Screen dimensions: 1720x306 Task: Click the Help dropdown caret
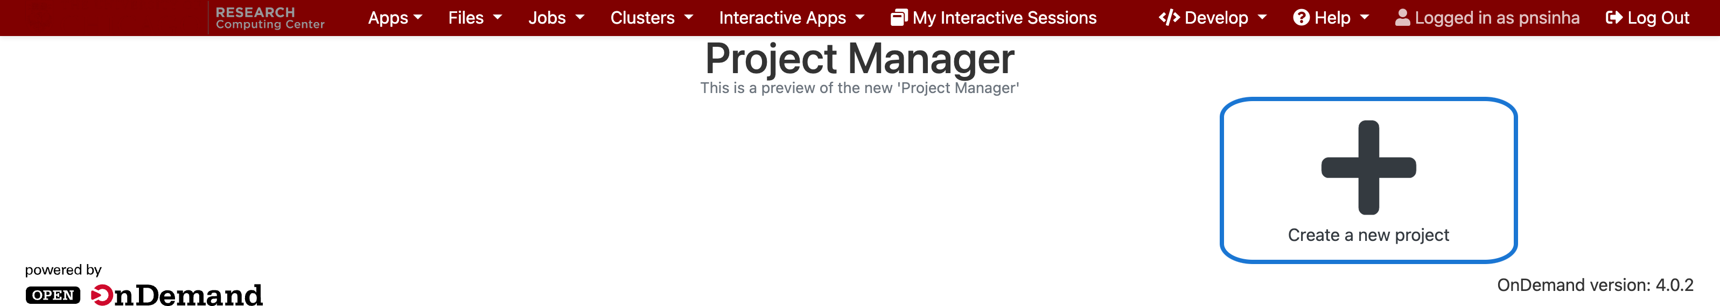tap(1364, 18)
